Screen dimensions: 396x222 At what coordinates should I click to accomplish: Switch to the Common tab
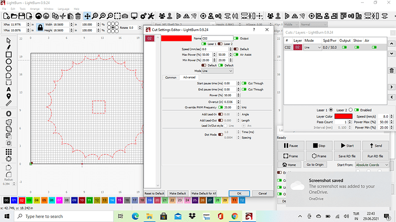tap(170, 77)
